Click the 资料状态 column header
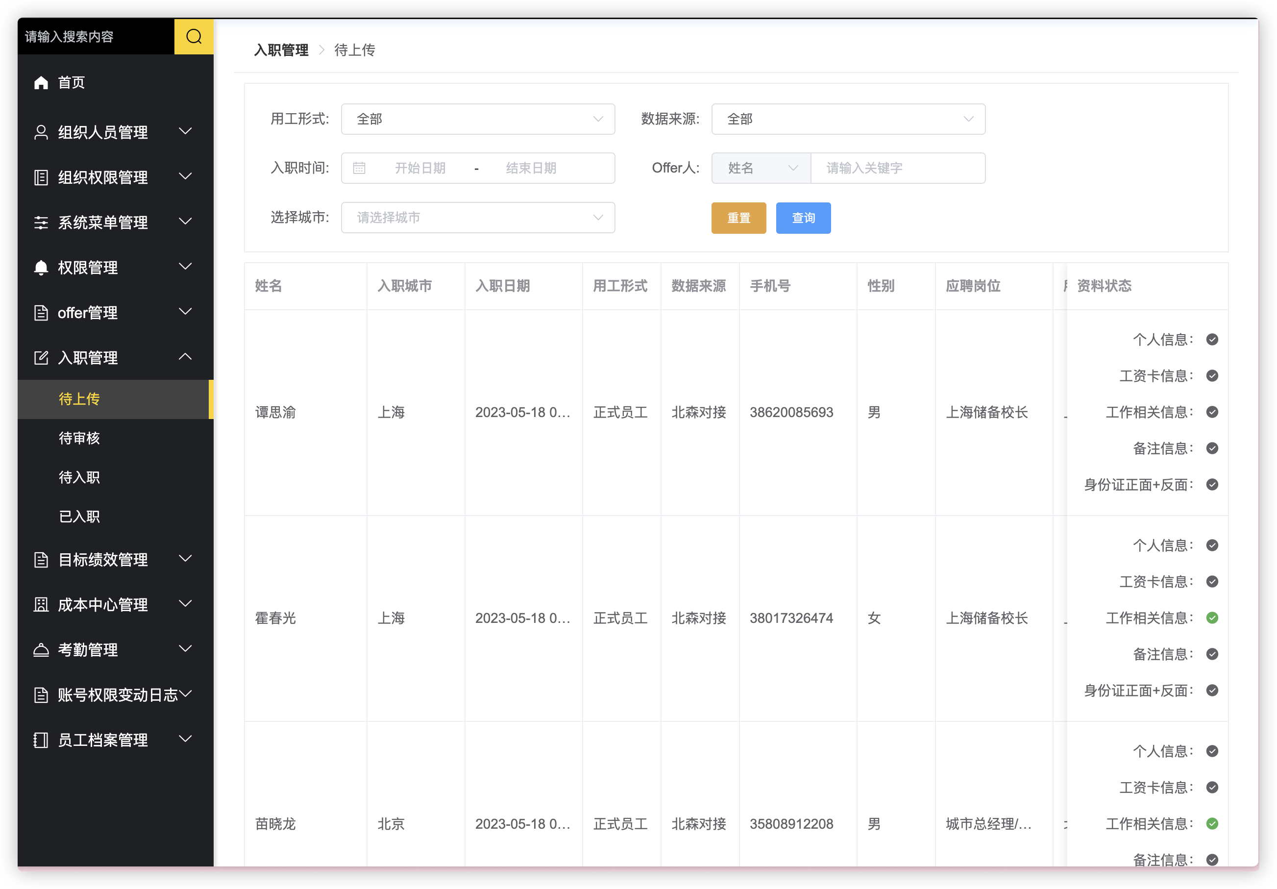This screenshot has height=889, width=1277. click(1104, 286)
